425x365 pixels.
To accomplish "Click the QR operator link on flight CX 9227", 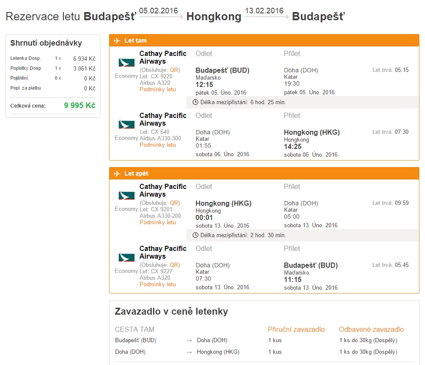I will pyautogui.click(x=174, y=265).
